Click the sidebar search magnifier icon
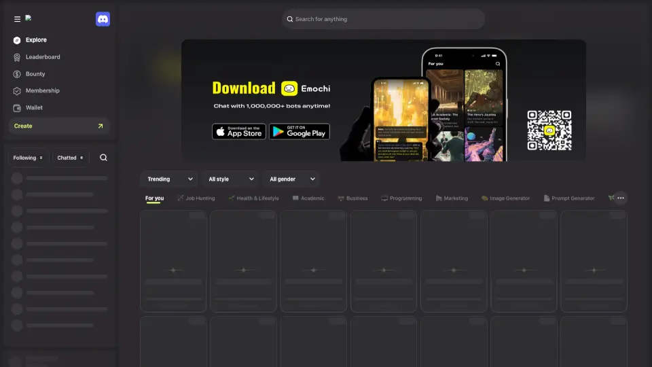The image size is (652, 367). (103, 158)
